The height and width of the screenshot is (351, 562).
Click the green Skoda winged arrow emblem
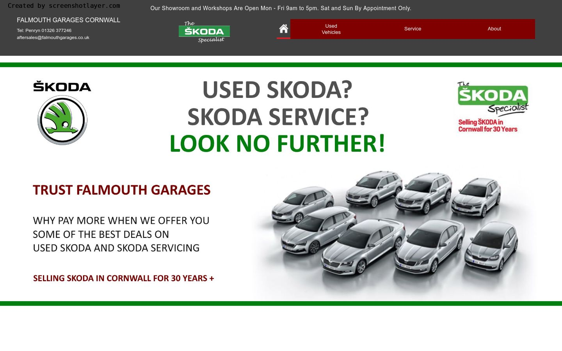click(x=62, y=120)
